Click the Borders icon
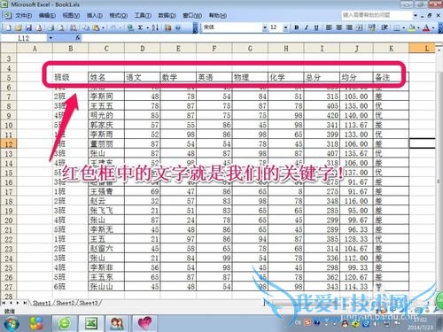The height and width of the screenshot is (332, 443). click(397, 28)
